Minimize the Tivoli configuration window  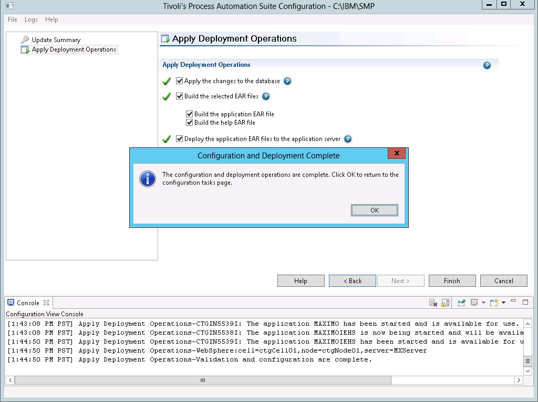(x=489, y=5)
